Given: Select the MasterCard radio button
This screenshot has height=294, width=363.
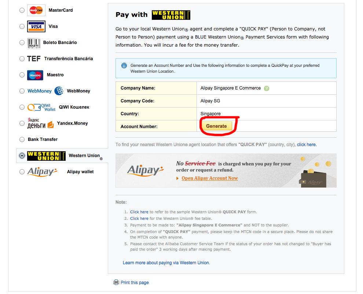Looking at the screenshot, I should [22, 10].
